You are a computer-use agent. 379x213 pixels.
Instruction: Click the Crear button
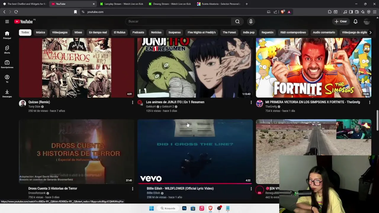click(x=341, y=21)
